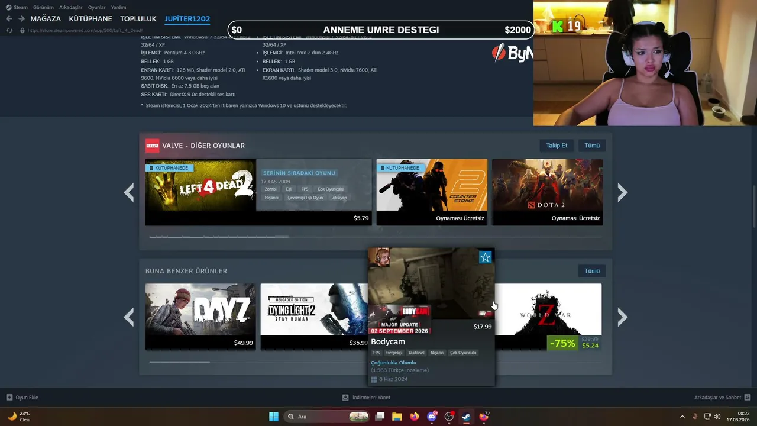Viewport: 757px width, 426px height.
Task: Click the Windows taskbar search box
Action: (326, 417)
